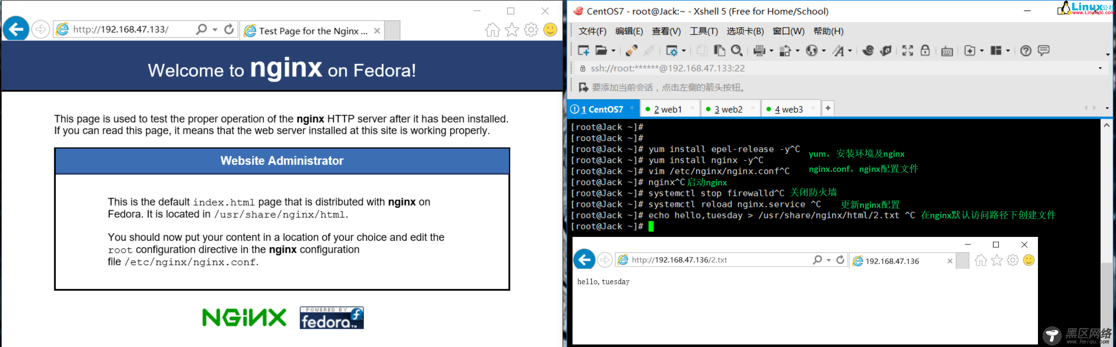Open Xshell session Properties gear icon

click(x=671, y=50)
